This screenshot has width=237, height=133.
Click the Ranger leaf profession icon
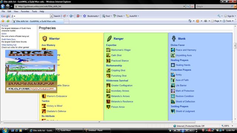(x=109, y=38)
